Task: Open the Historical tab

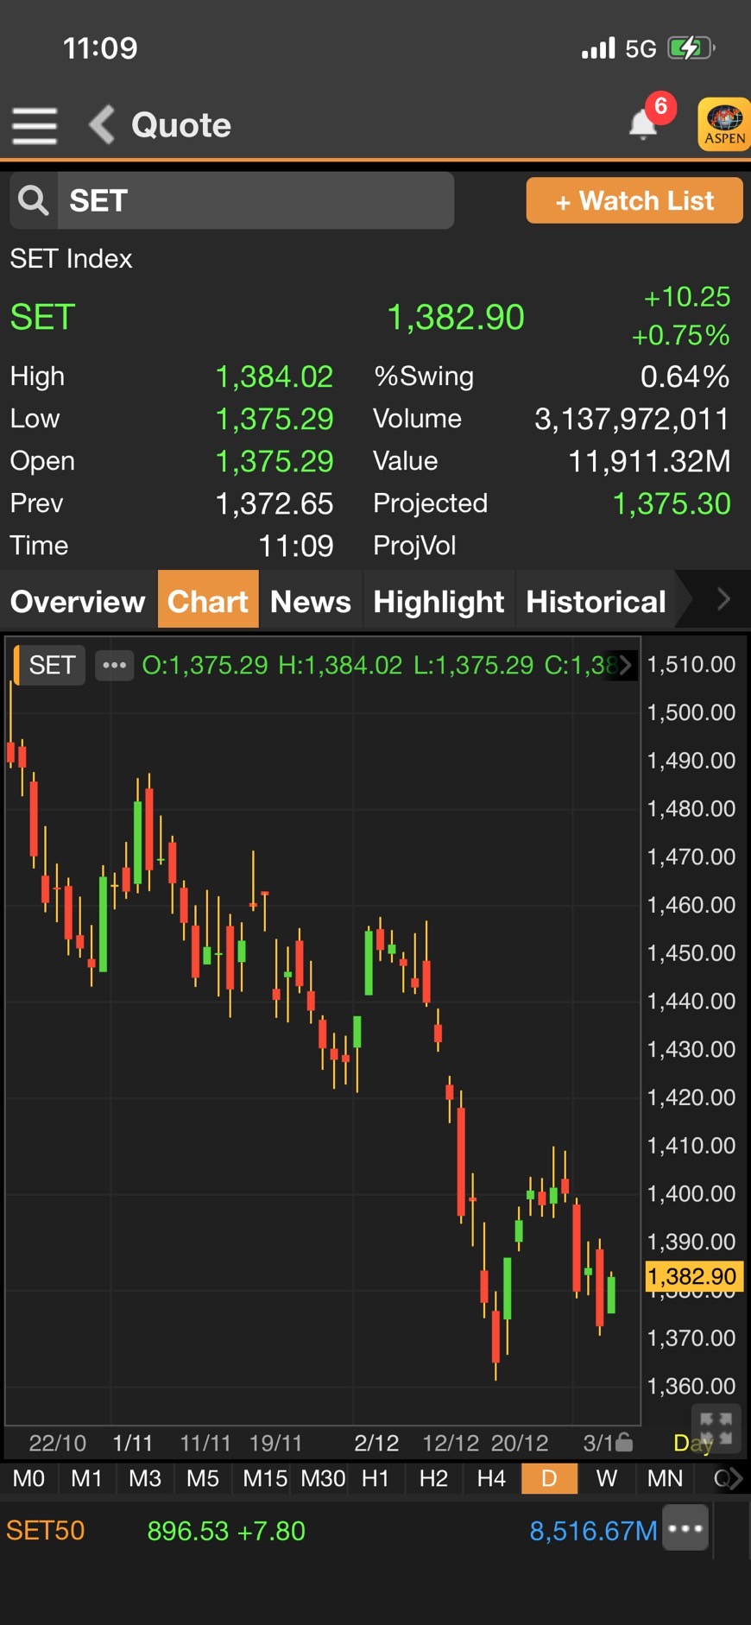Action: pos(596,601)
